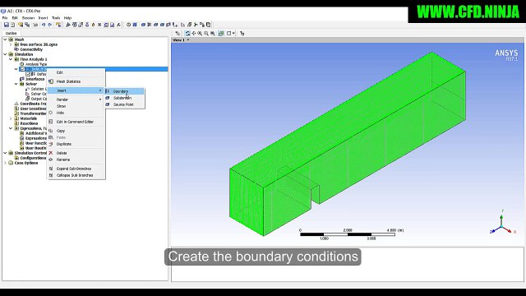
Task: Select Hide in context menu
Action: 76,113
